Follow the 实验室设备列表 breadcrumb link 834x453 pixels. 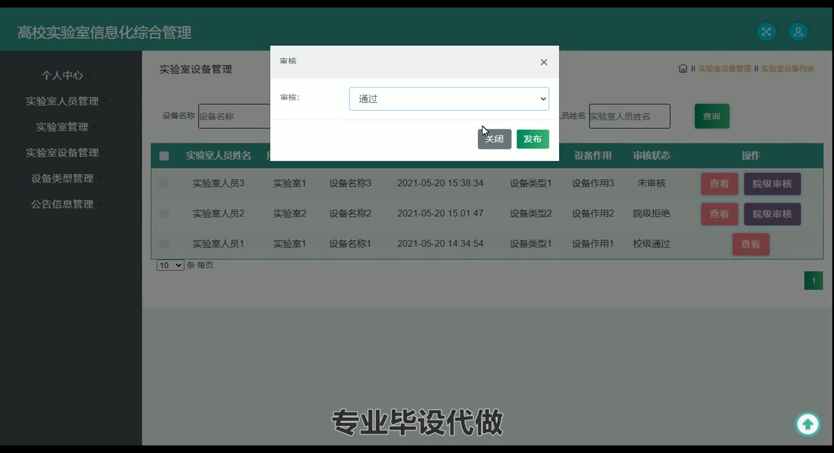788,68
